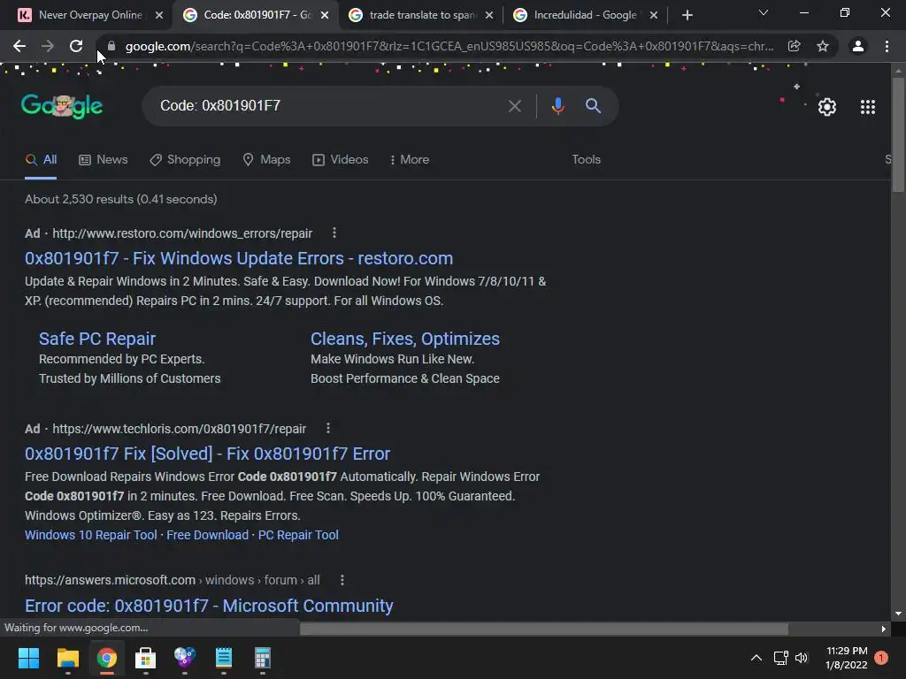Open the search Tools options

pyautogui.click(x=586, y=159)
